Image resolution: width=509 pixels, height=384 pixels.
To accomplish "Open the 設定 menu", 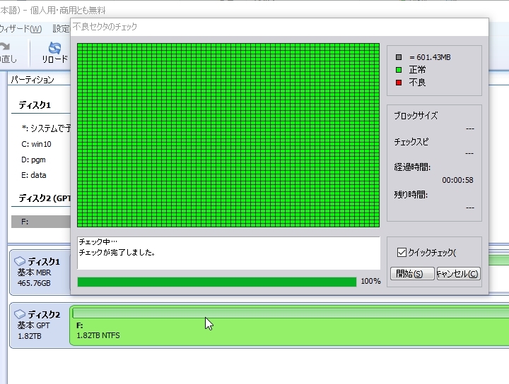I will pyautogui.click(x=61, y=29).
